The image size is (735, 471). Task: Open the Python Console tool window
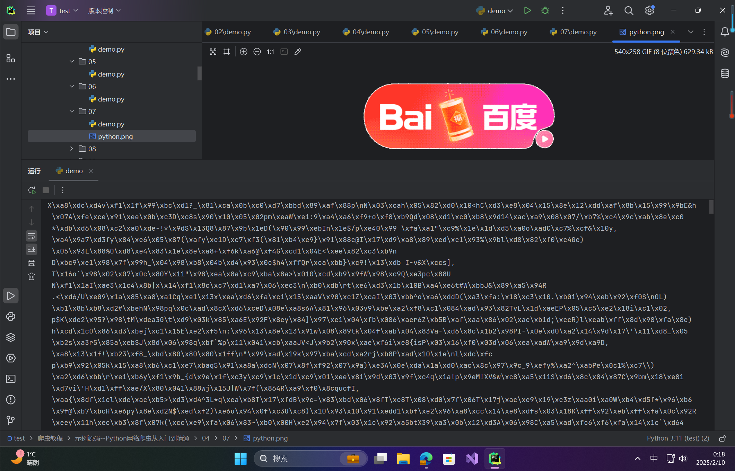point(11,317)
